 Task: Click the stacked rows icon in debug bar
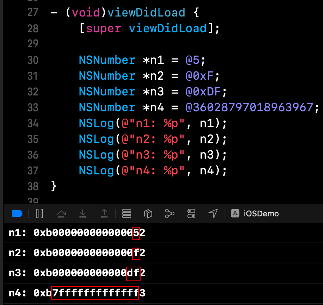click(x=127, y=214)
